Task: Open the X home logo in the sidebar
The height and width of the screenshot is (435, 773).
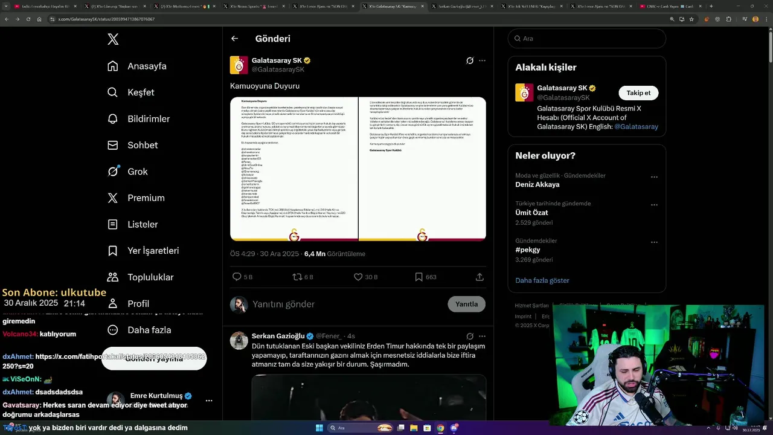Action: pyautogui.click(x=113, y=39)
